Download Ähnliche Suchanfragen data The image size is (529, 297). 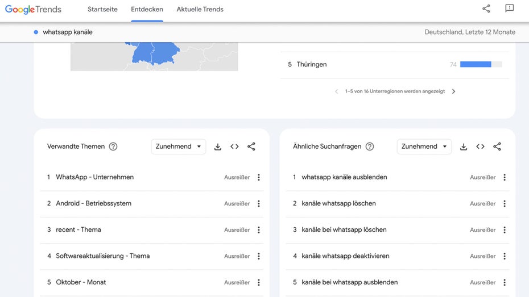click(464, 147)
